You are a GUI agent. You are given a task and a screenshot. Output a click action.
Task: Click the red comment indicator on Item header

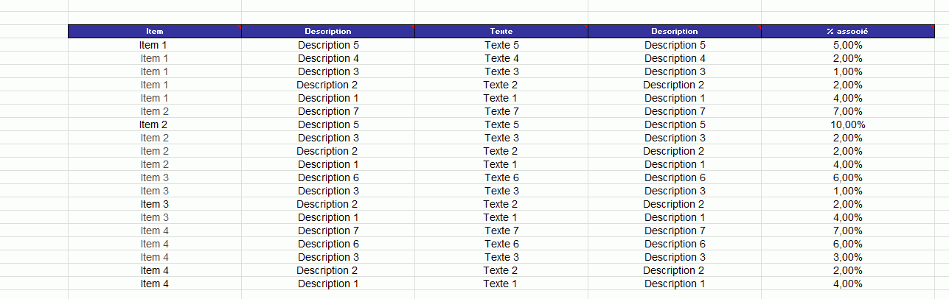[239, 27]
